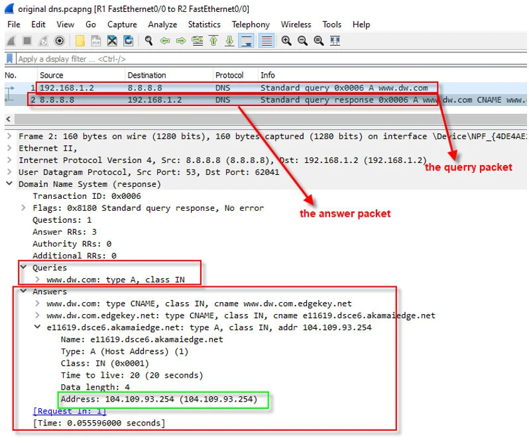This screenshot has width=529, height=444.
Task: Click the open capture file folder icon
Action: click(x=80, y=41)
